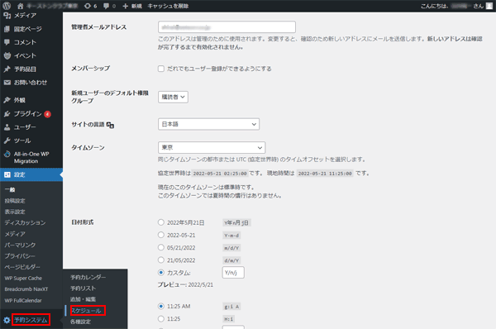Click the custom date format field Y/n/j

point(233,272)
